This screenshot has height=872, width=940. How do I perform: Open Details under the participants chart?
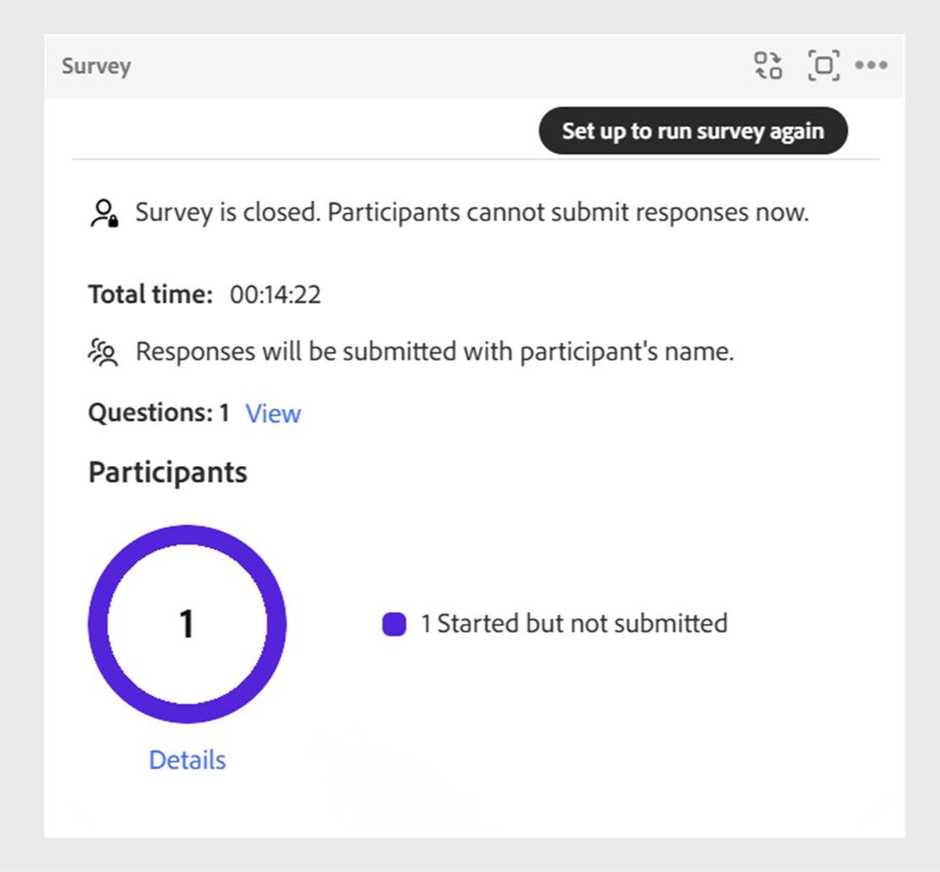pos(187,760)
